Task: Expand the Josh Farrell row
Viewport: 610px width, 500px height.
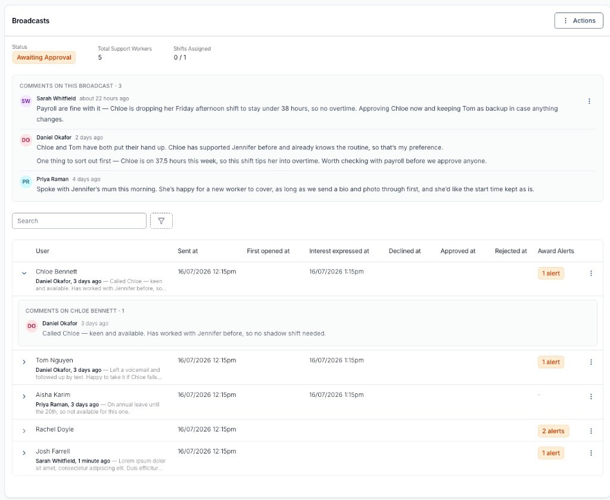Action: click(x=24, y=453)
